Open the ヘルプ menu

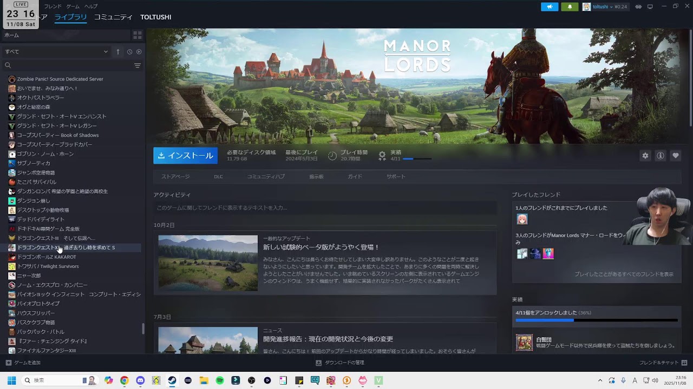91,6
